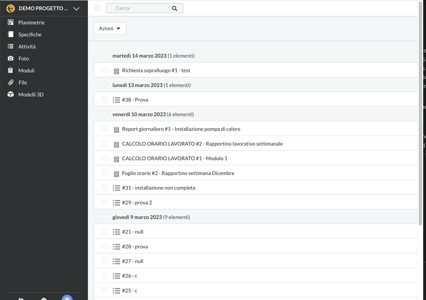Select all items for martedì 14 marzo 2023
Image resolution: width=426 pixels, height=300 pixels.
104,55
